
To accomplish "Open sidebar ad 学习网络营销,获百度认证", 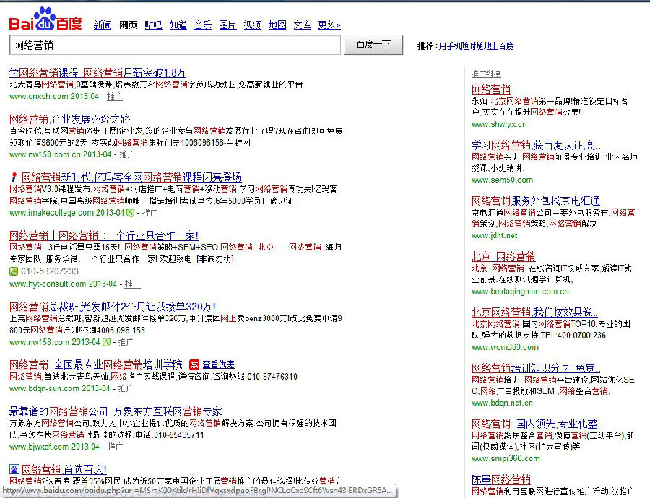I will coord(536,145).
